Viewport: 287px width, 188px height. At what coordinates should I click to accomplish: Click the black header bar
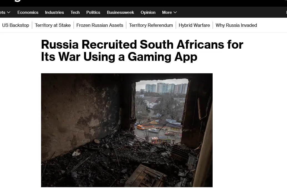(x=143, y=3)
